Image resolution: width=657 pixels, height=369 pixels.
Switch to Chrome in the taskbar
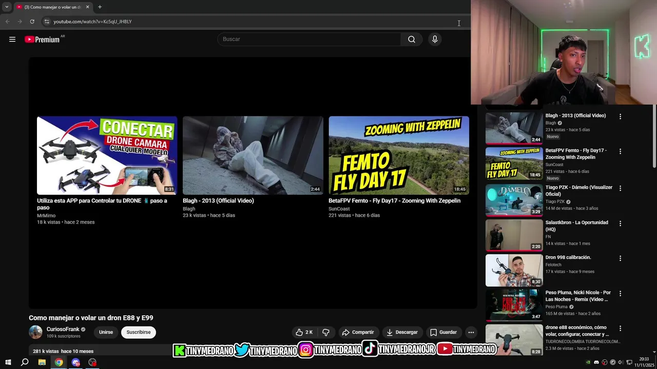point(59,362)
